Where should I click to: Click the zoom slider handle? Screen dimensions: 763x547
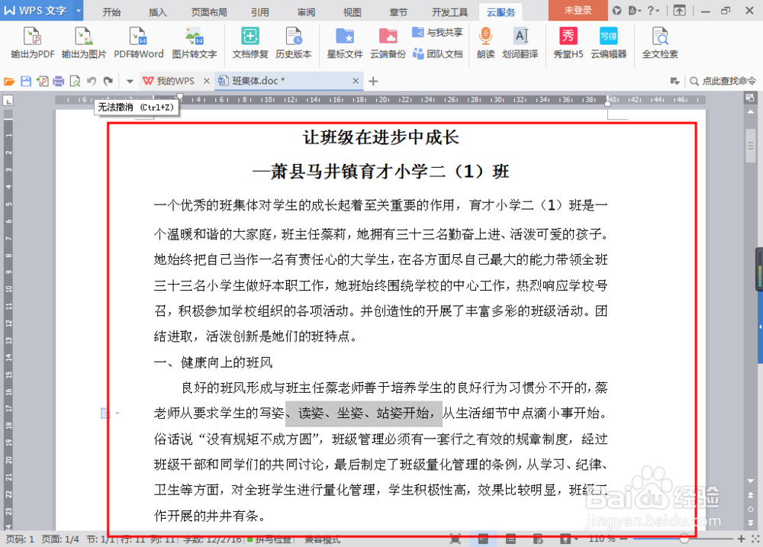coord(684,539)
